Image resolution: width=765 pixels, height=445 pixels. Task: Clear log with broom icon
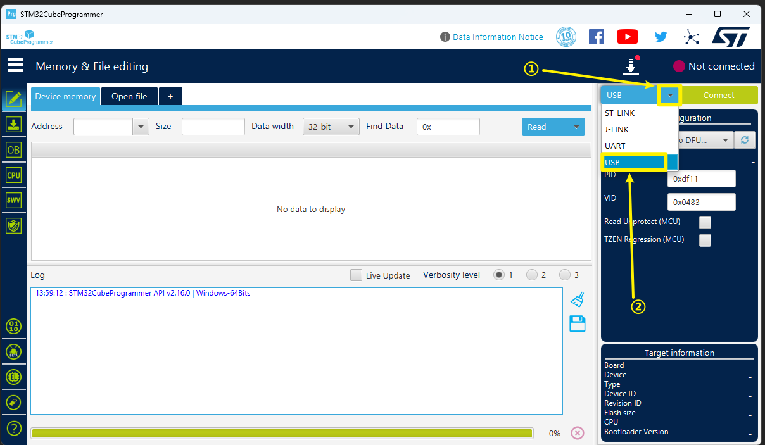tap(577, 299)
